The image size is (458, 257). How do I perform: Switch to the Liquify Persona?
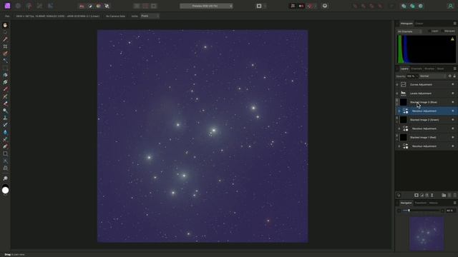[x=18, y=6]
